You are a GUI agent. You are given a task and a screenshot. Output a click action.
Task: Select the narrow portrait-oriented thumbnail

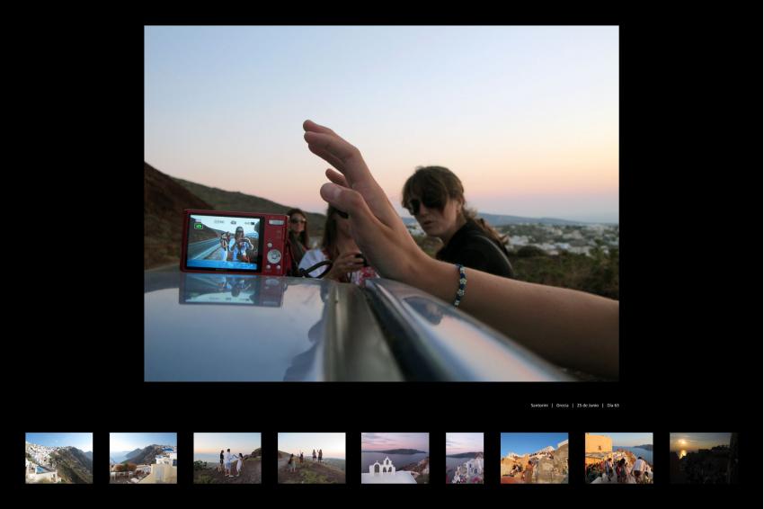click(x=465, y=458)
